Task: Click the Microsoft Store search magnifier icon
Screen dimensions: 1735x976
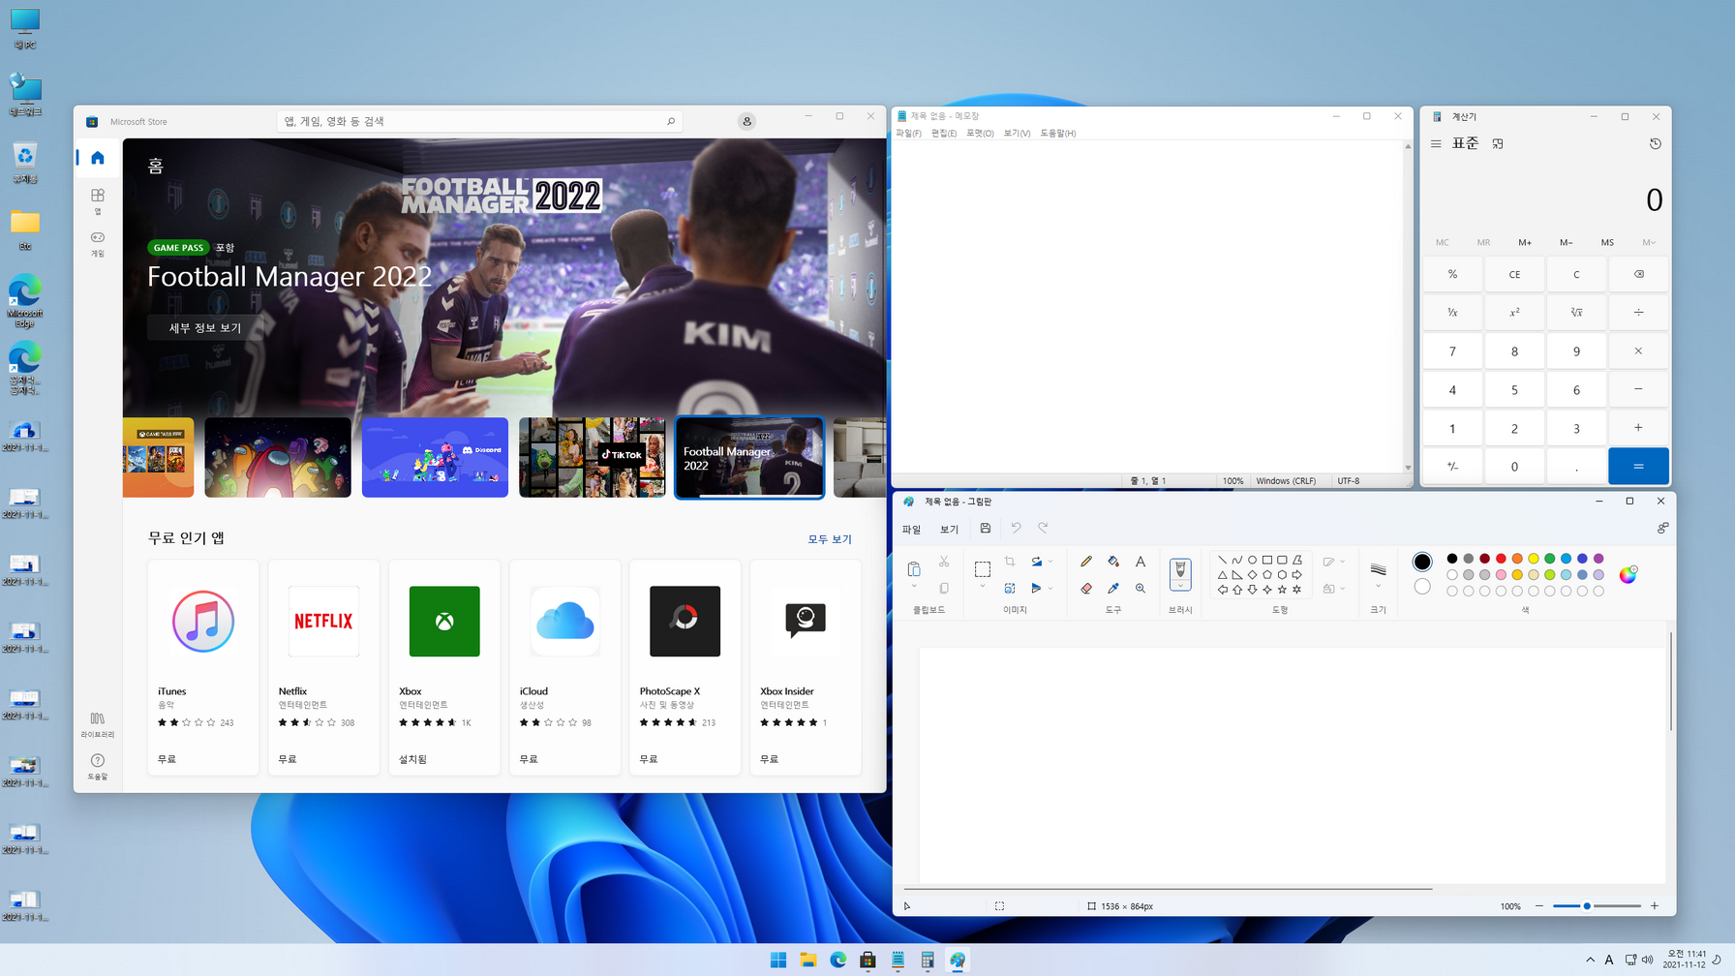Action: coord(670,121)
